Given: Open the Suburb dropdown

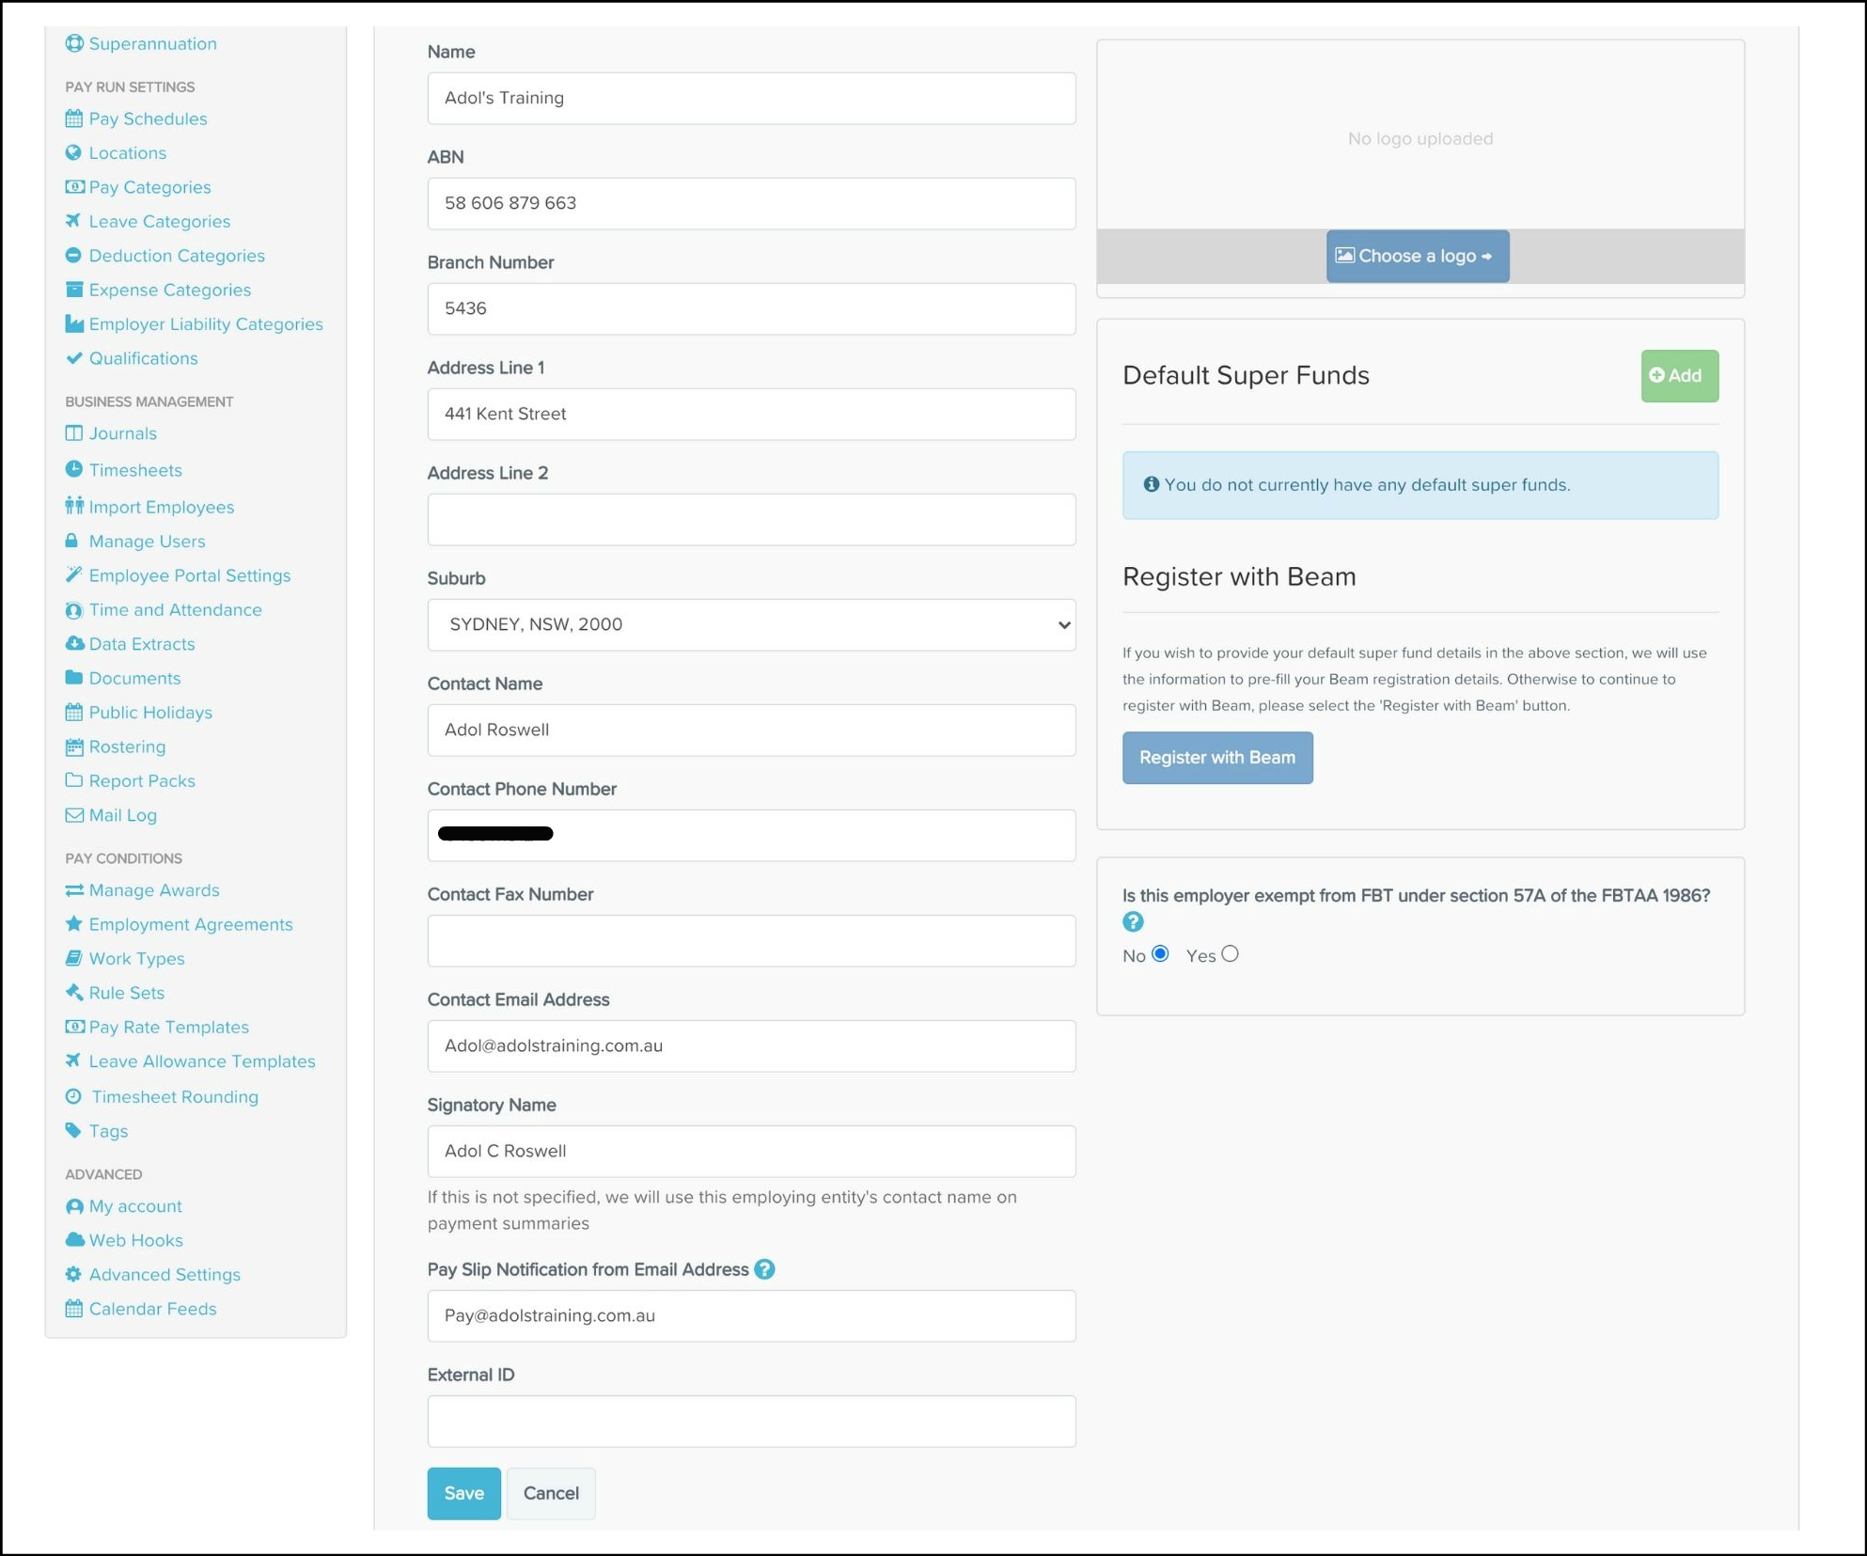Looking at the screenshot, I should click(750, 624).
